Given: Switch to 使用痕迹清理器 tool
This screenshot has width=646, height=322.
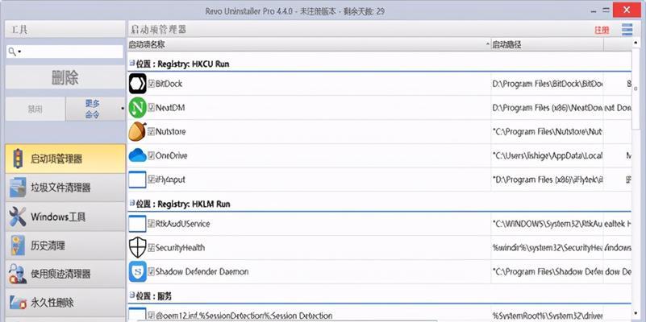Looking at the screenshot, I should point(65,274).
